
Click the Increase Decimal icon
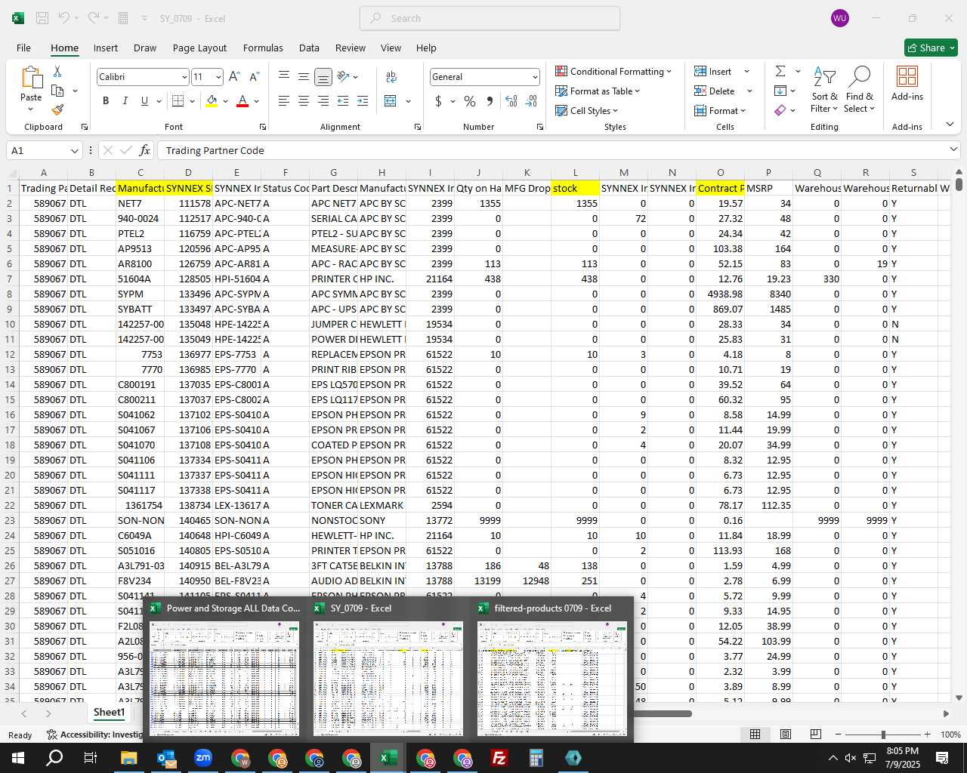pyautogui.click(x=511, y=100)
